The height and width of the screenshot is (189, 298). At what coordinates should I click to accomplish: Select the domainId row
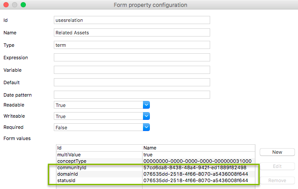[x=99, y=174]
